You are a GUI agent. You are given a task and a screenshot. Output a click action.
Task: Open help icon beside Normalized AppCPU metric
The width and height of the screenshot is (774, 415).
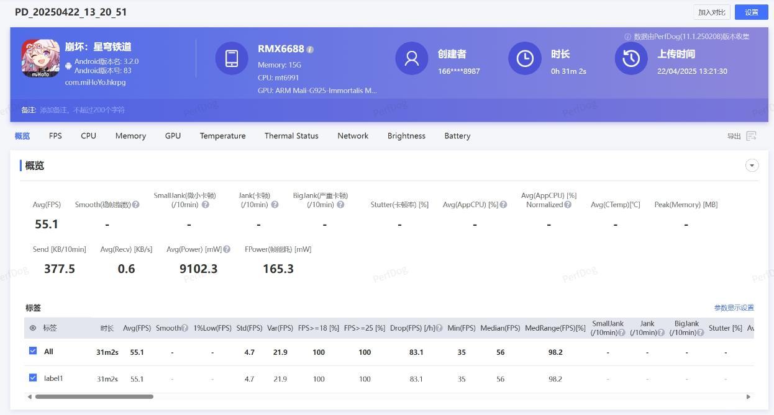coord(568,205)
